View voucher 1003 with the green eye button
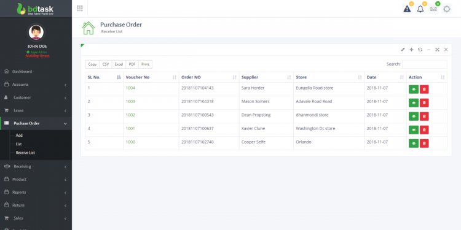This screenshot has height=230, width=461. coord(414,102)
